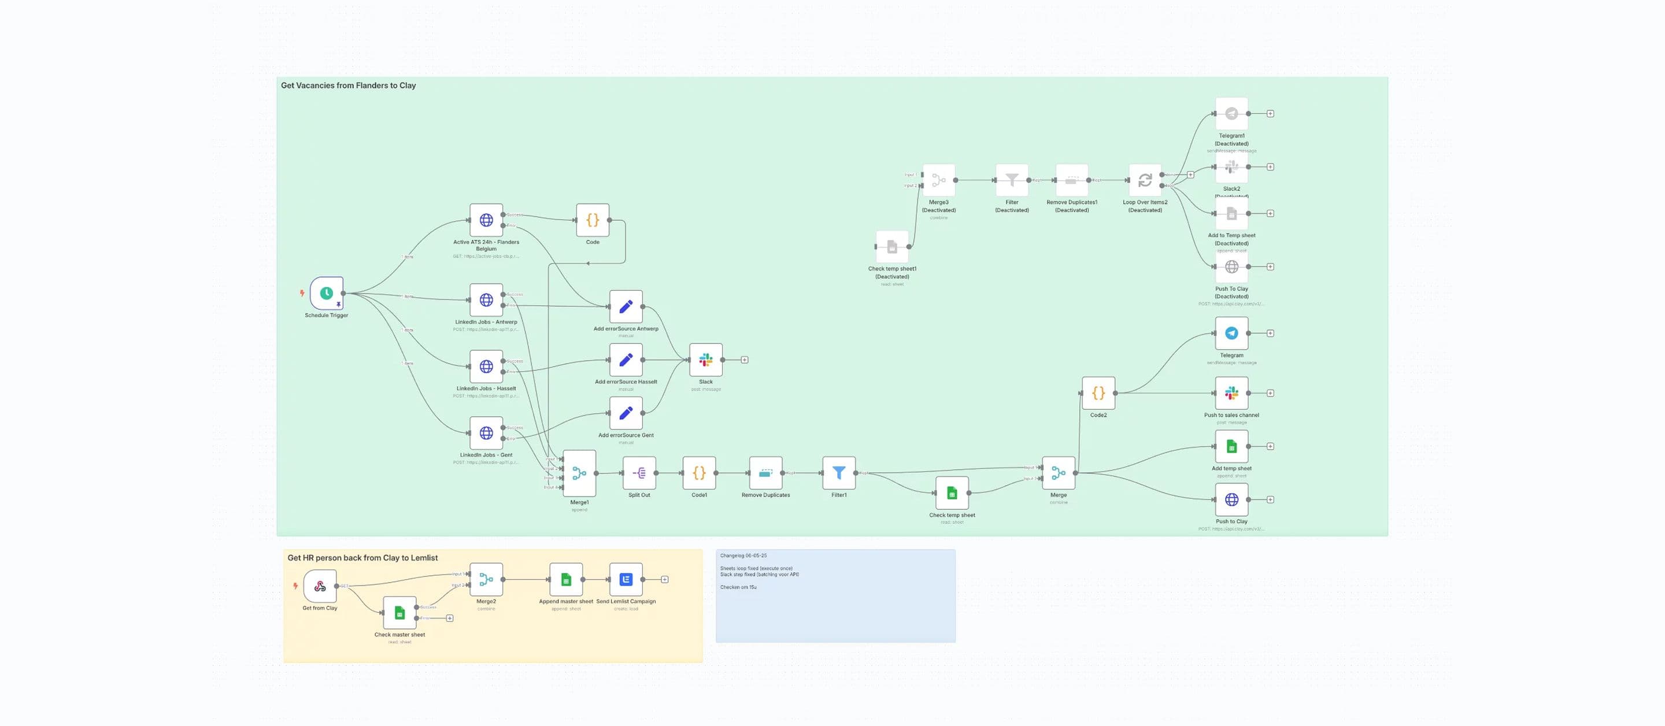
Task: Add a node after Send Lemlist Campaign
Action: pyautogui.click(x=664, y=580)
